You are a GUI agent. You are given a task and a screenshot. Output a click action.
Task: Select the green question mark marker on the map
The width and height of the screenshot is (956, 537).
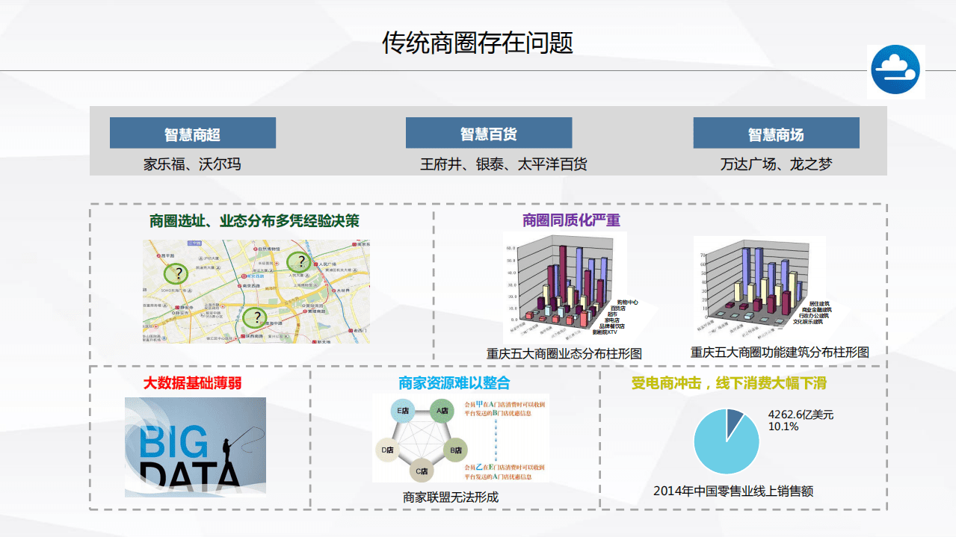[300, 260]
